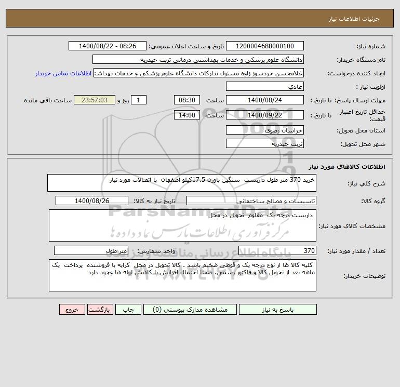Click the label تعداد / مقدار مورد نیاز
Screen dimensions: 400x387
click(356, 251)
